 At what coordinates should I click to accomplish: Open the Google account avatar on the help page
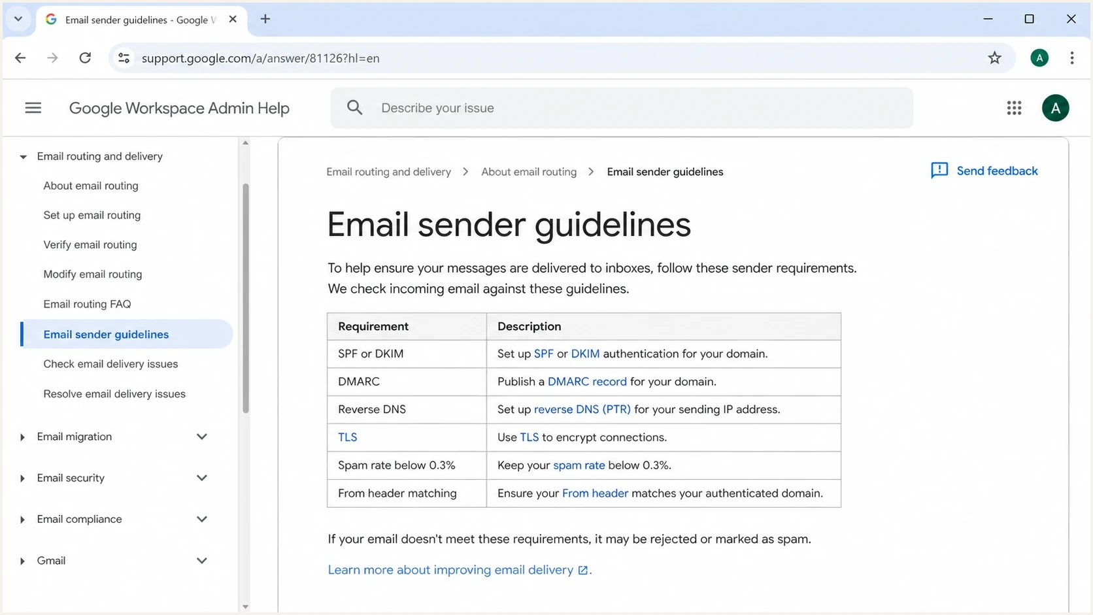[x=1055, y=108]
